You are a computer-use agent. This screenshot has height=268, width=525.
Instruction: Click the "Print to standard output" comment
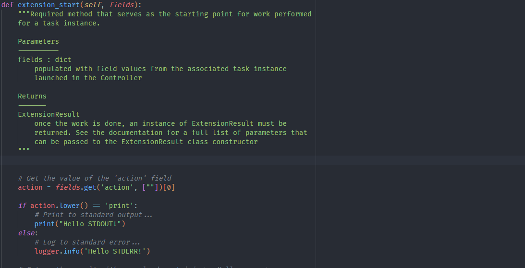93,215
